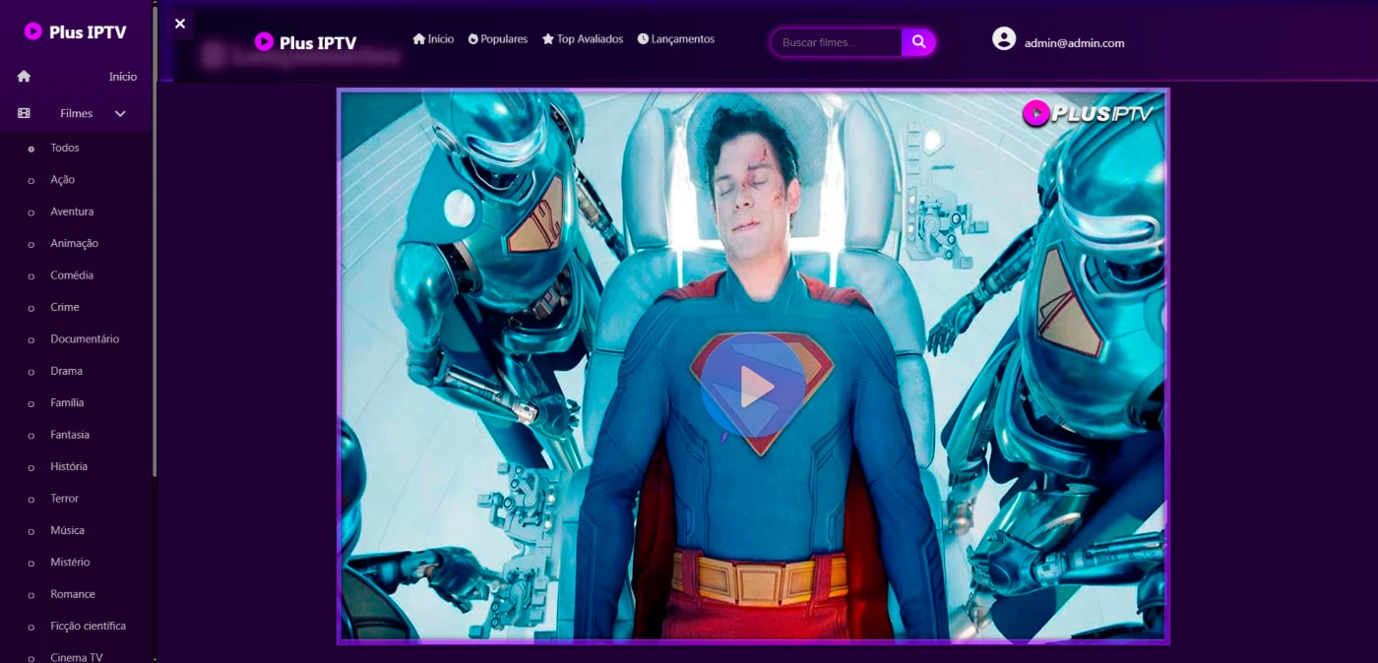Viewport: 1378px width, 663px height.
Task: Select Aventura movie category
Action: tap(73, 211)
